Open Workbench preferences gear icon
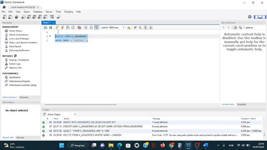267x150 pixels. (x=250, y=17)
